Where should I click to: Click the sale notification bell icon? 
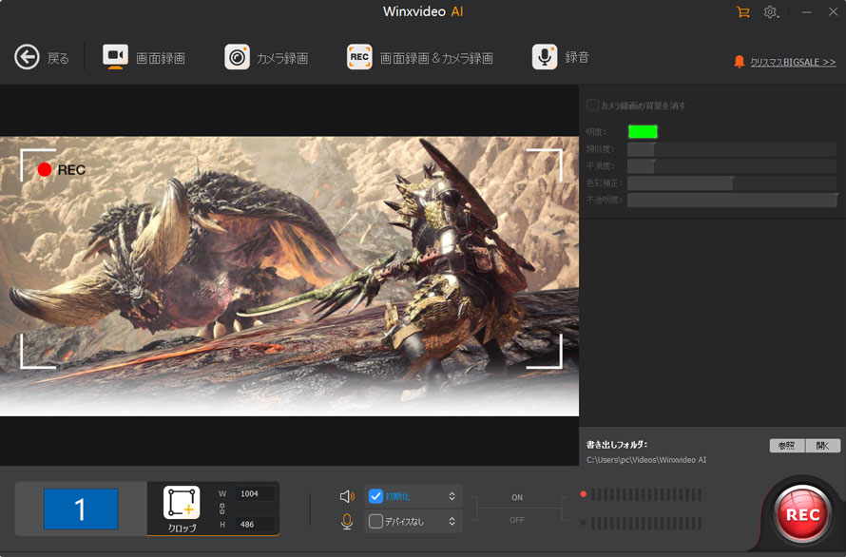click(x=739, y=62)
